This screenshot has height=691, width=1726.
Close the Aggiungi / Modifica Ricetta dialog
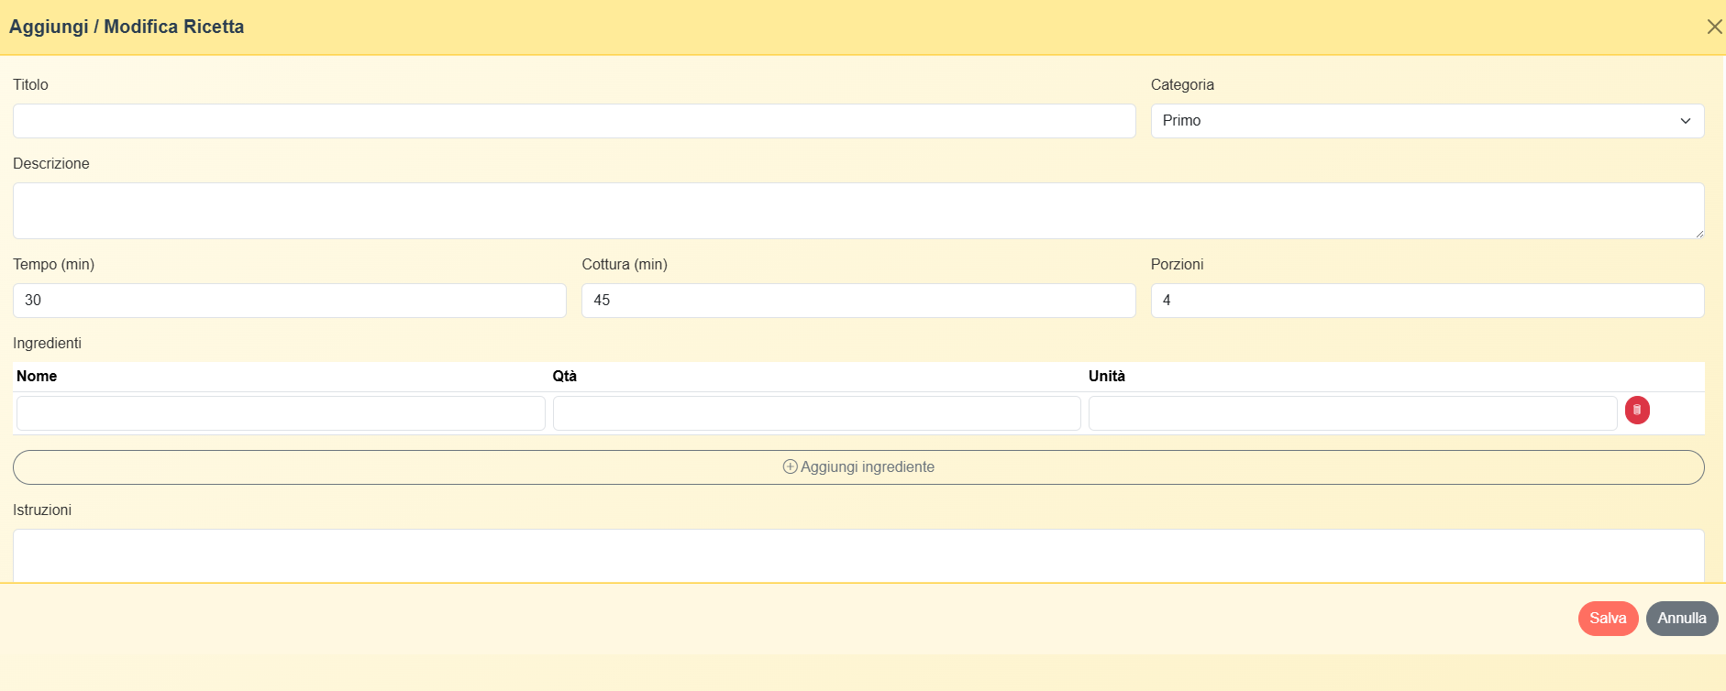pyautogui.click(x=1713, y=27)
